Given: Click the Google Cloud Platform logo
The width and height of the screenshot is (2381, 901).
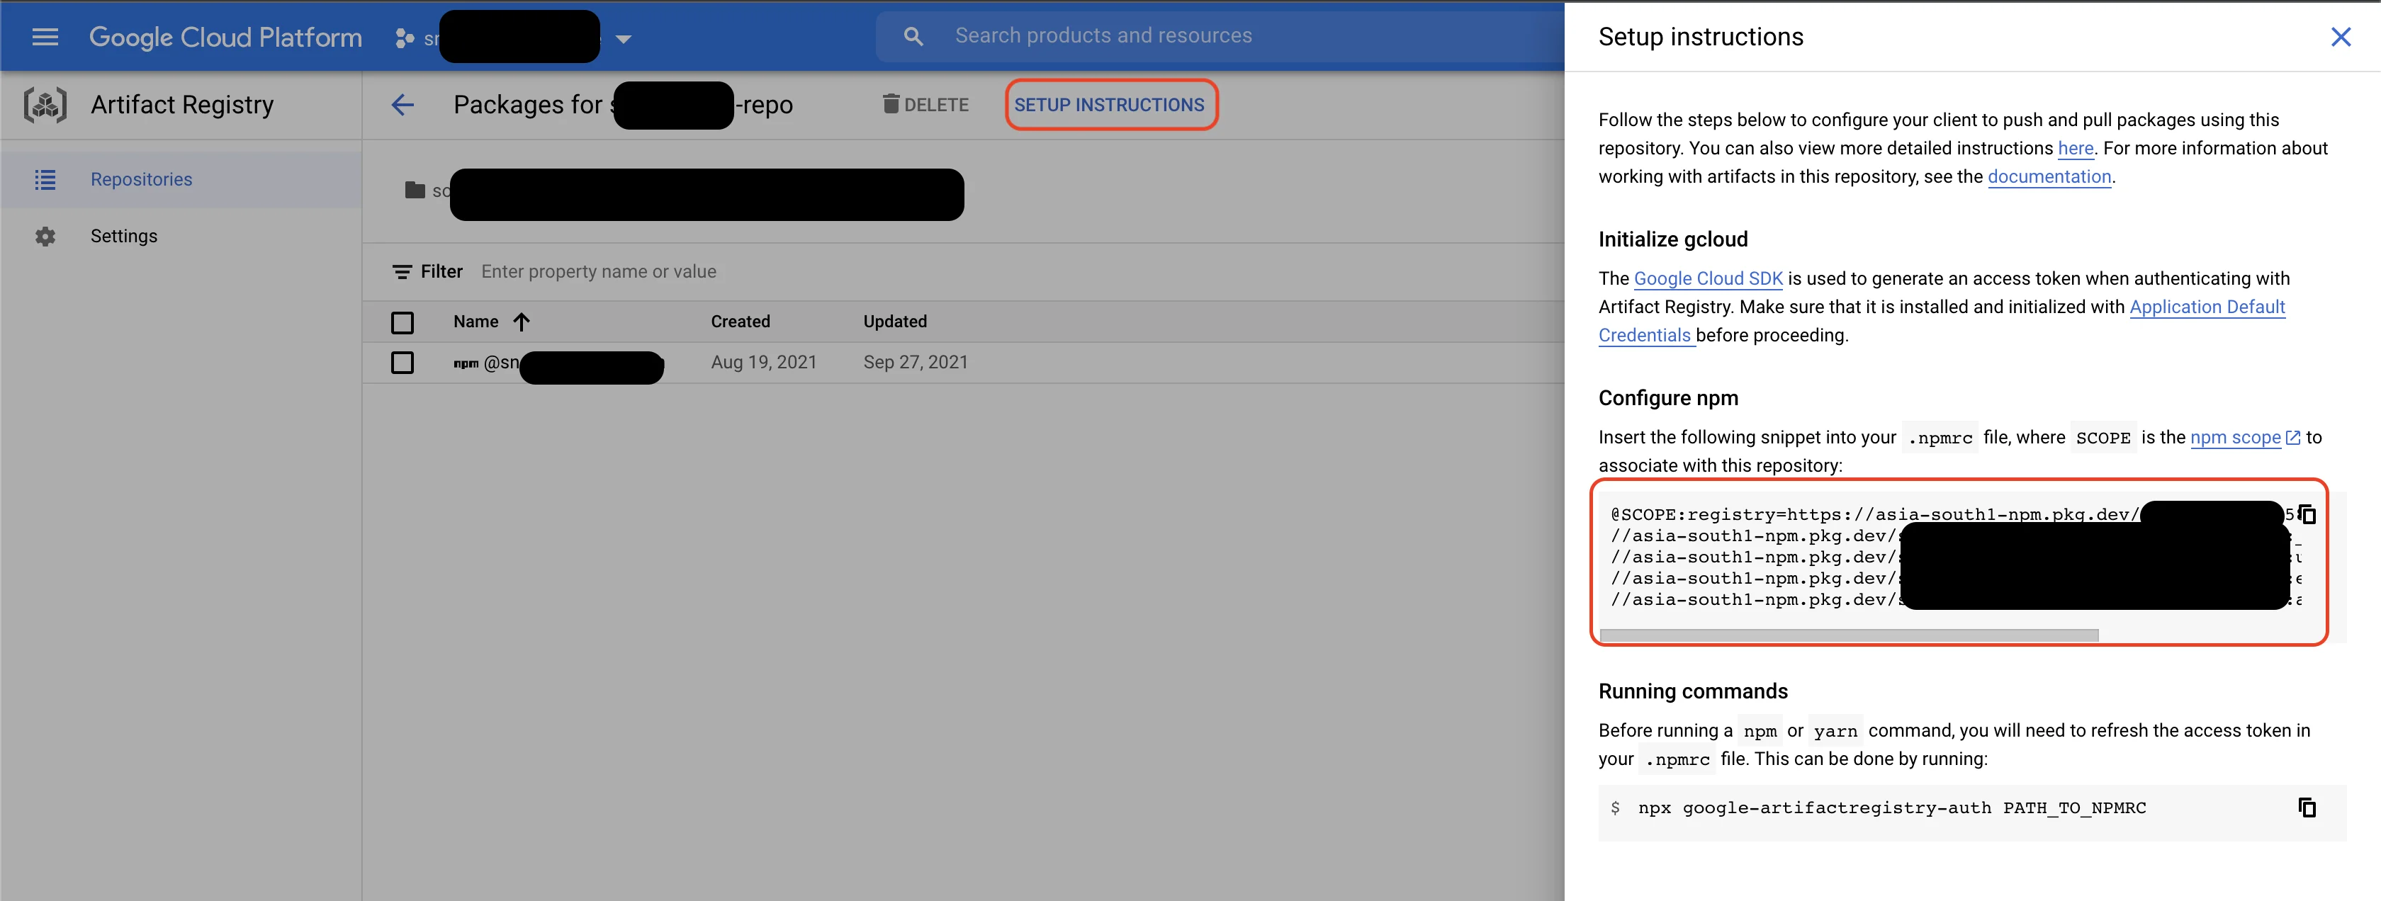Looking at the screenshot, I should [x=225, y=37].
